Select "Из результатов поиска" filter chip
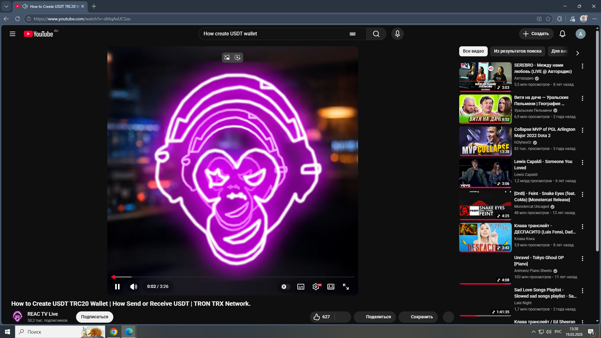This screenshot has width=601, height=338. pyautogui.click(x=517, y=51)
